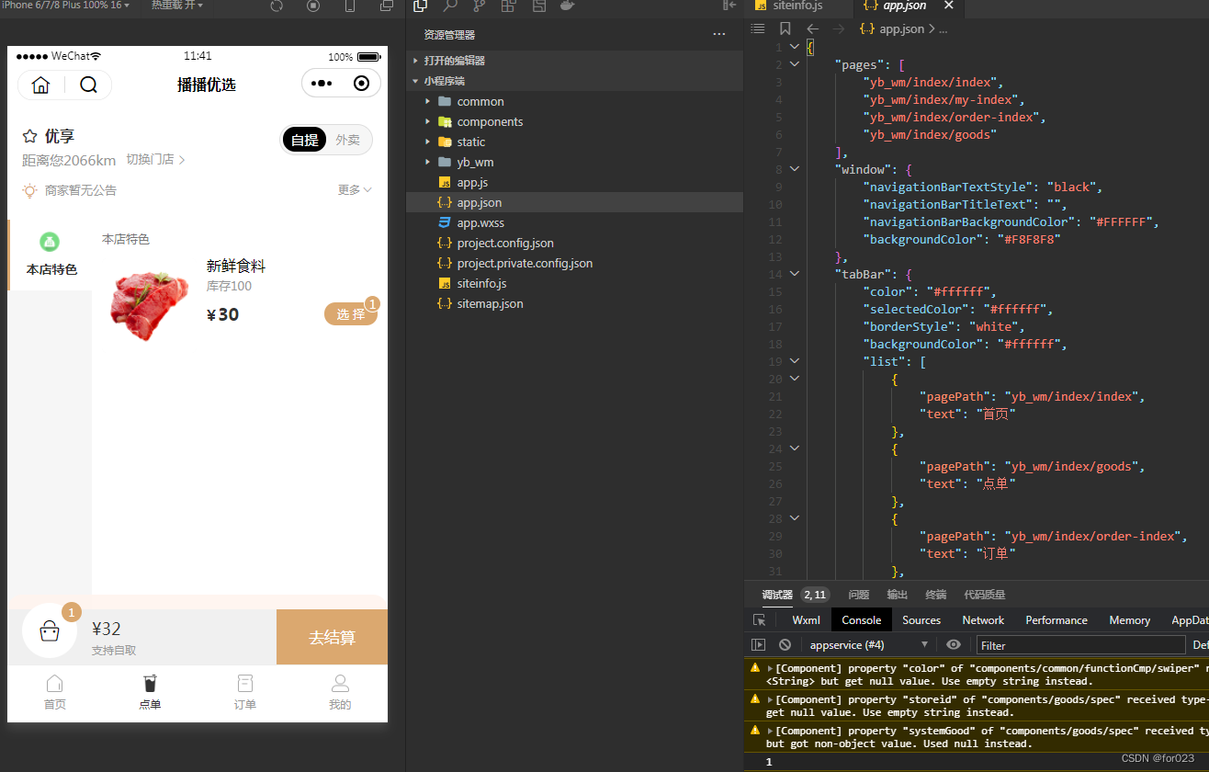Tap the 首页 bottom tab
Screen dimensions: 1209x772
(x=54, y=693)
